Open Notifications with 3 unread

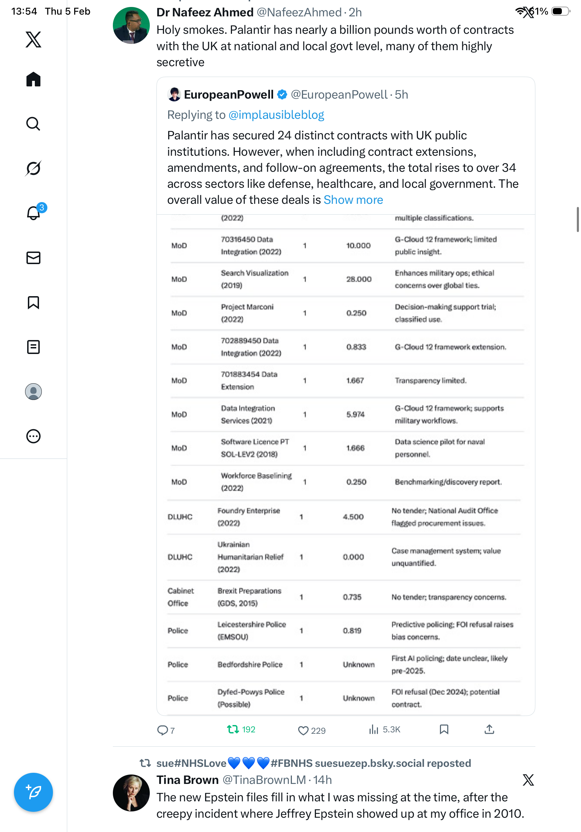coord(33,213)
